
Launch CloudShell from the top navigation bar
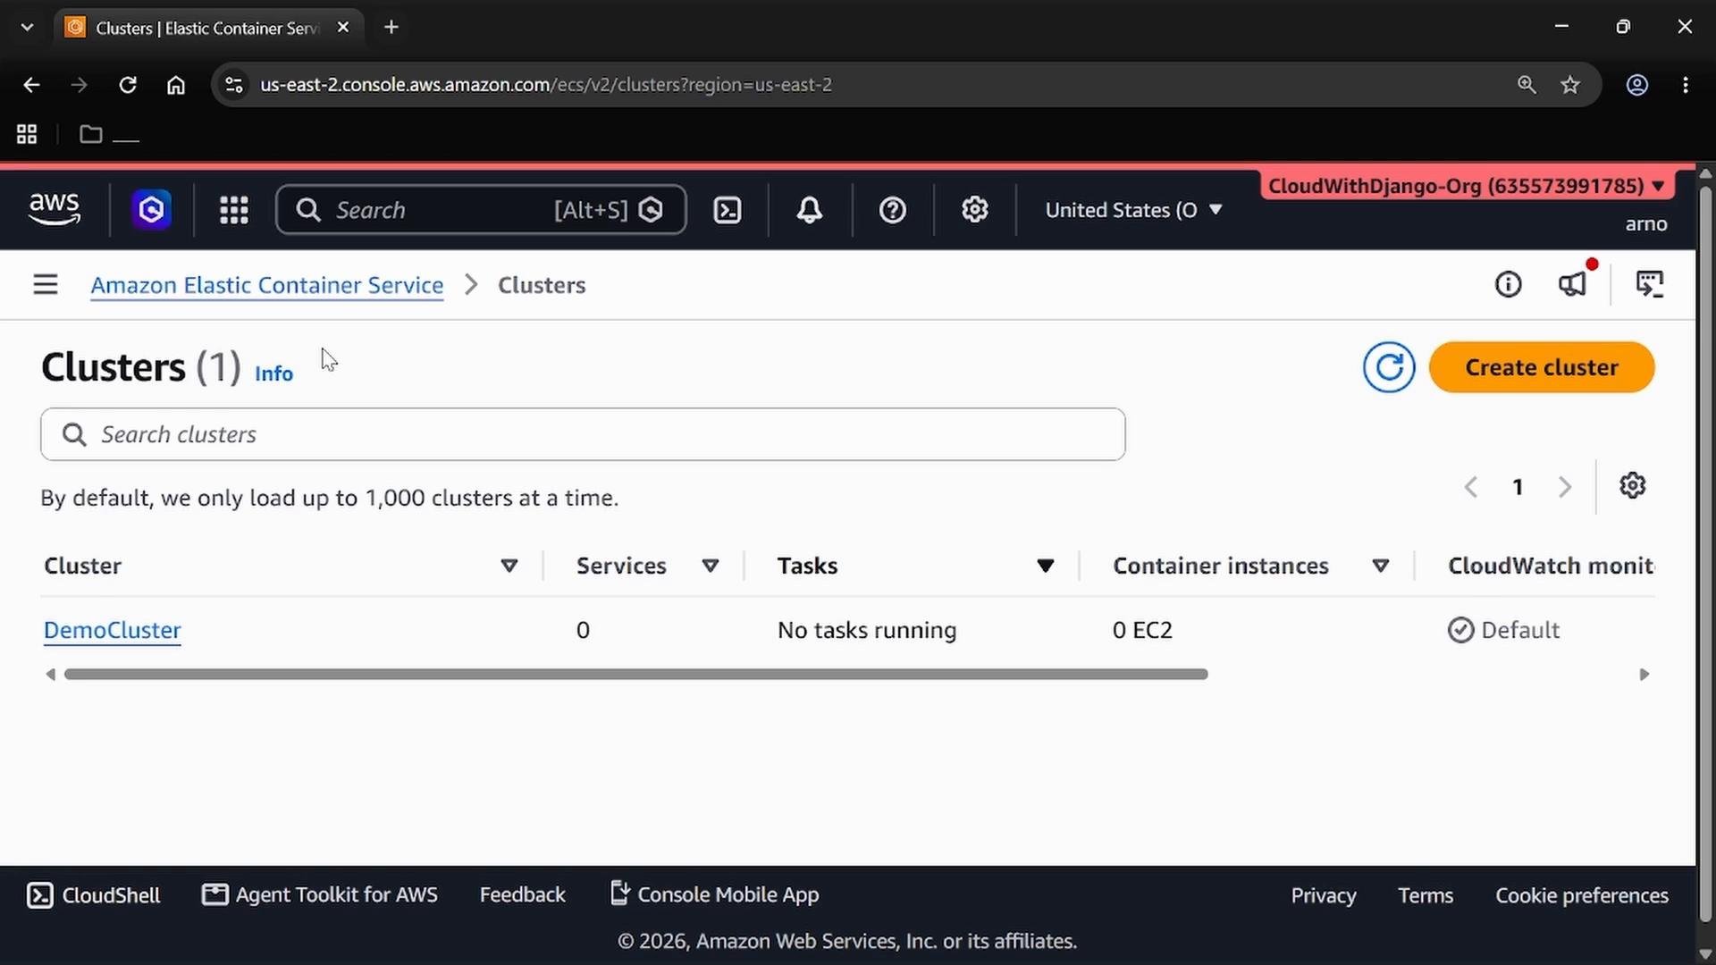(728, 210)
